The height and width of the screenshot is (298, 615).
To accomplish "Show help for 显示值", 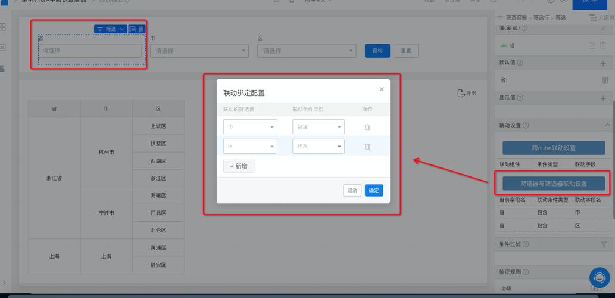I will [x=520, y=97].
